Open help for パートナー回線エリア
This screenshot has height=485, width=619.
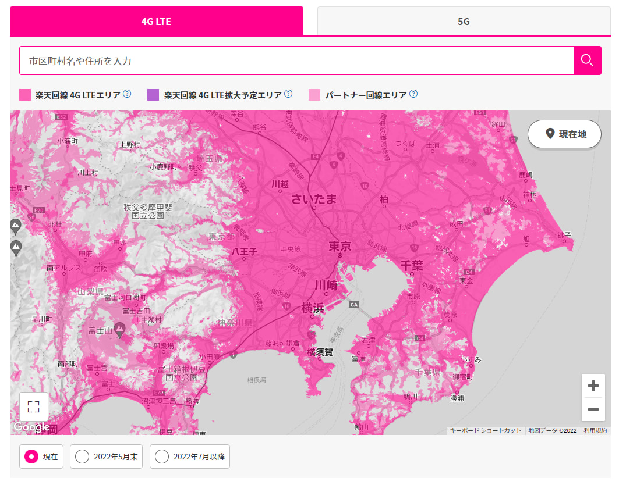(x=413, y=94)
